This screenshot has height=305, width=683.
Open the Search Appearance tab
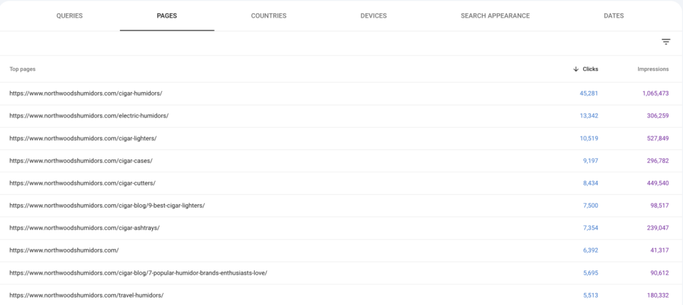496,16
